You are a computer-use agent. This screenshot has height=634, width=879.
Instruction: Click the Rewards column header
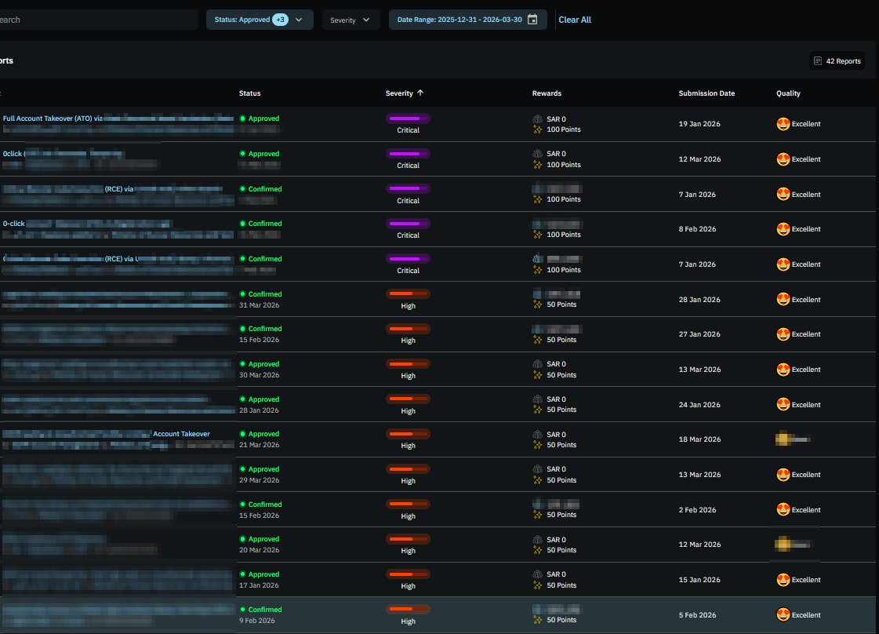point(547,93)
